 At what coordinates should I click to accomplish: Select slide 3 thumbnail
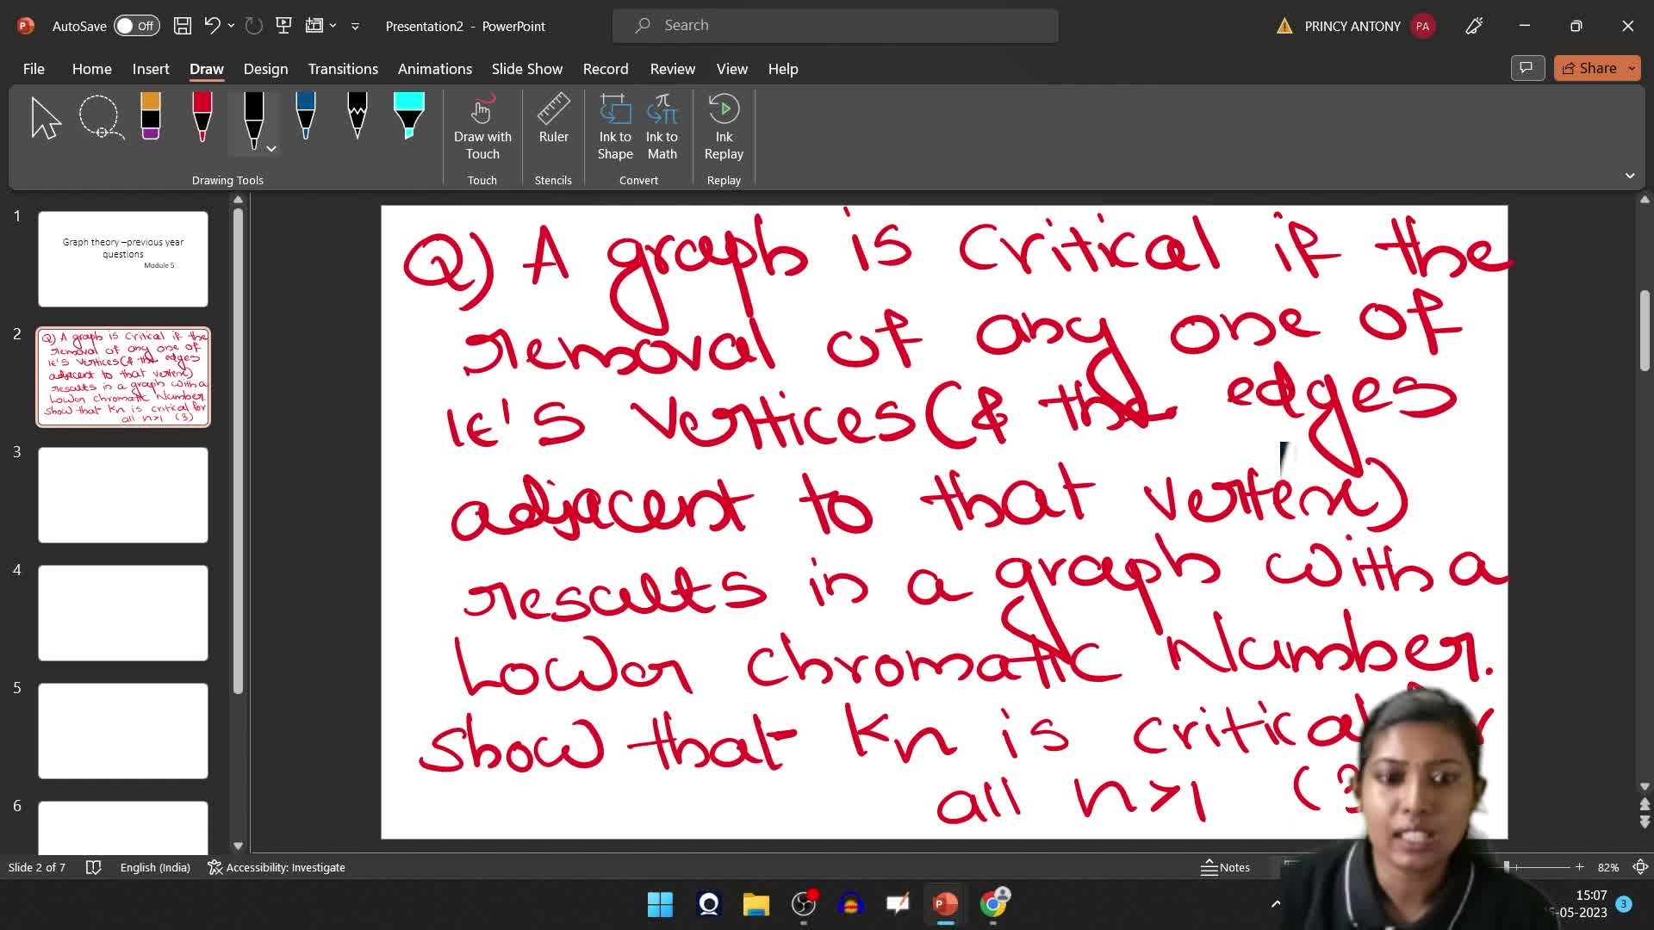point(123,495)
